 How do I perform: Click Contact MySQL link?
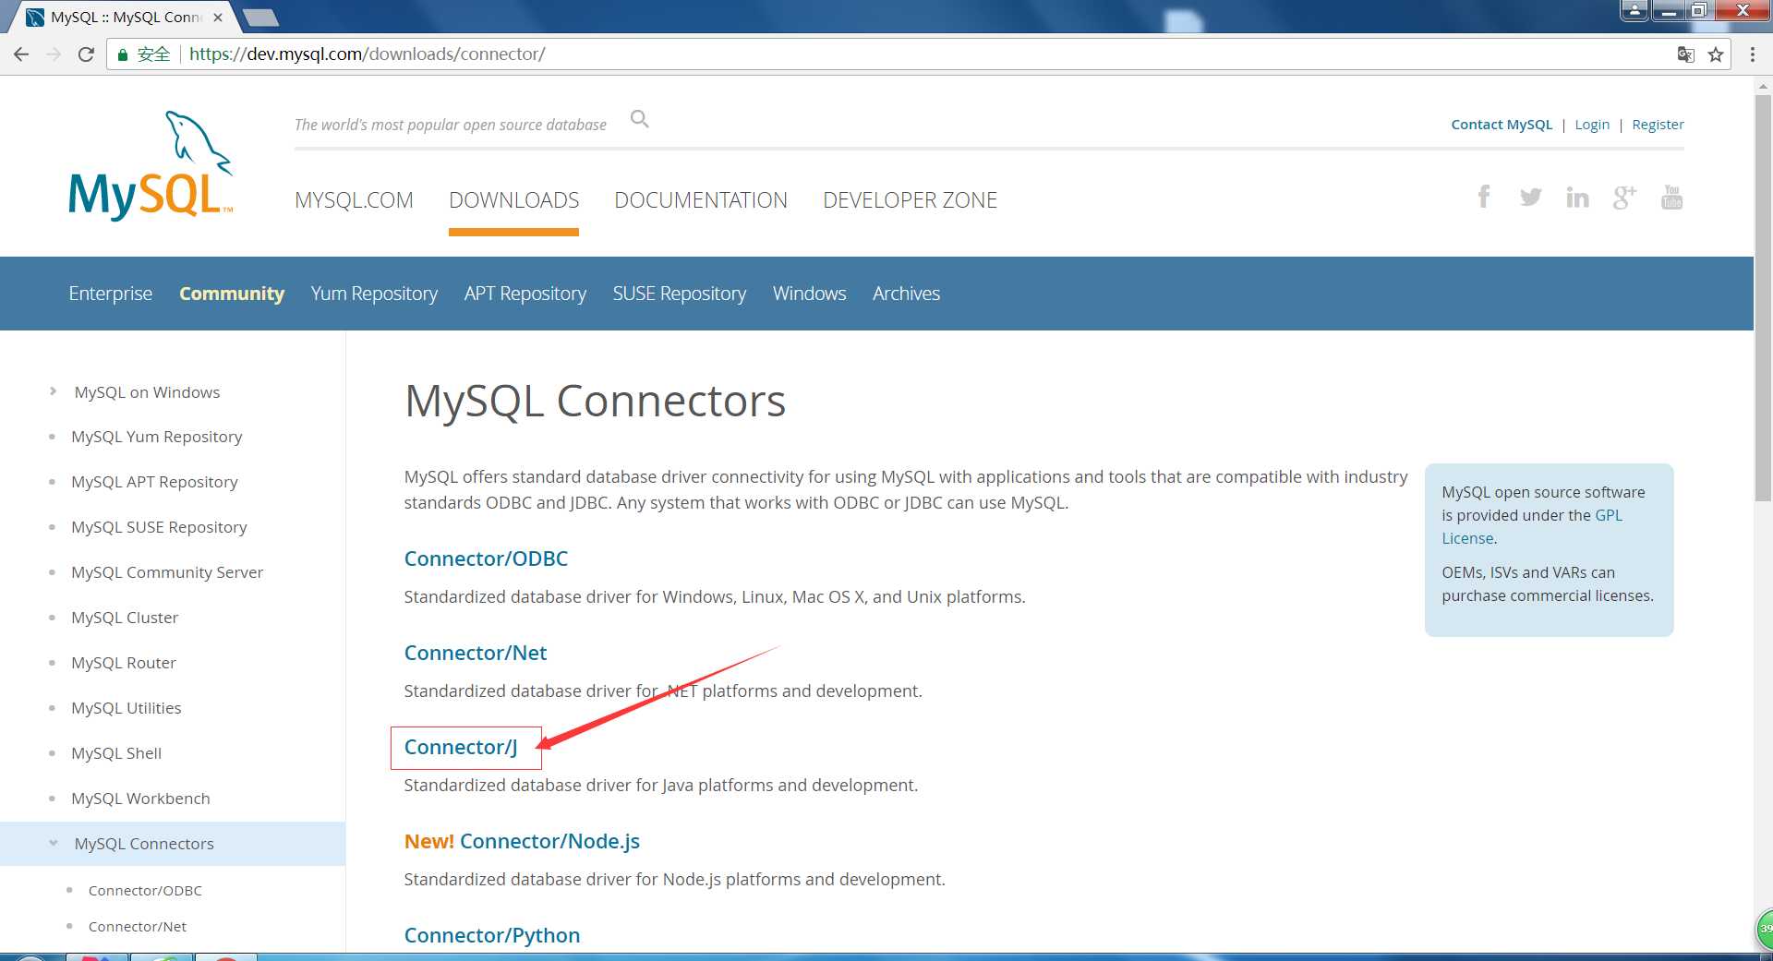pos(1502,125)
